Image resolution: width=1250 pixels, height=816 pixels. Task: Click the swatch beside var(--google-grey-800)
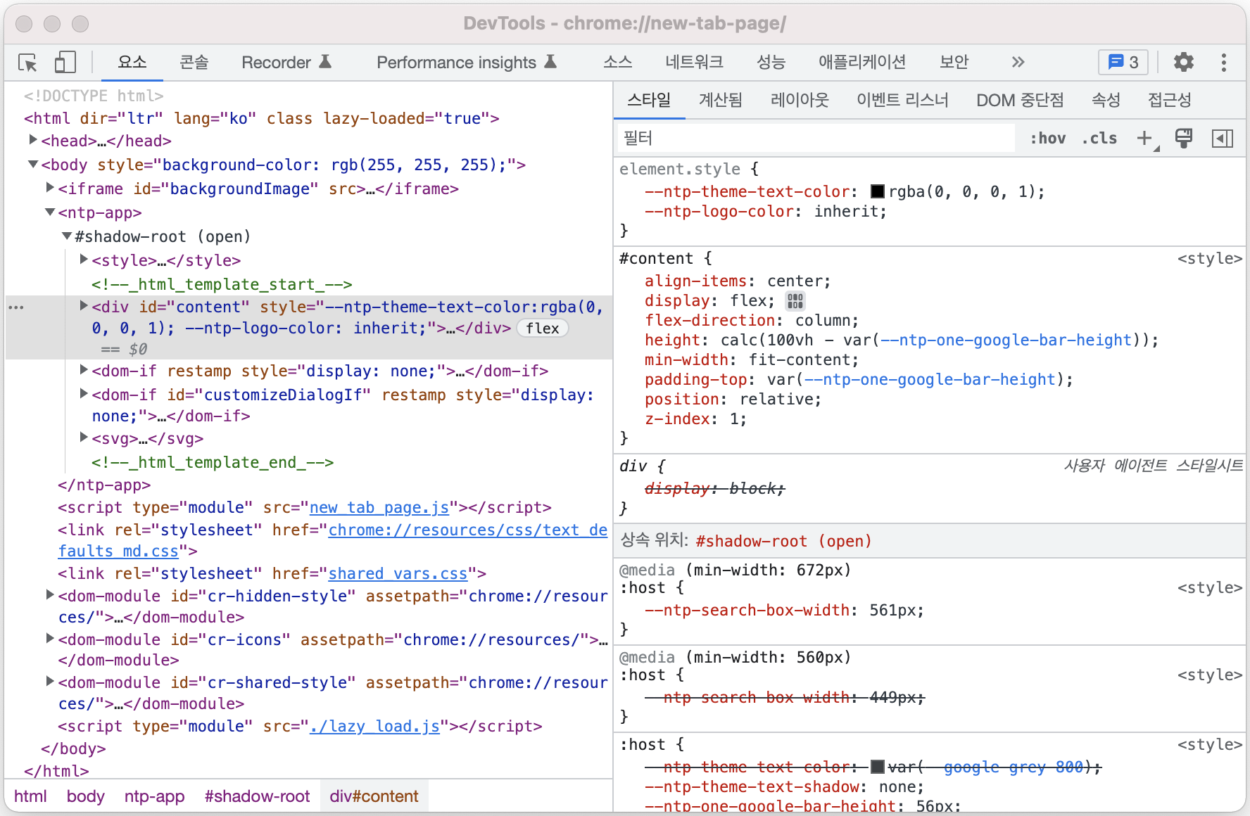[x=878, y=767]
